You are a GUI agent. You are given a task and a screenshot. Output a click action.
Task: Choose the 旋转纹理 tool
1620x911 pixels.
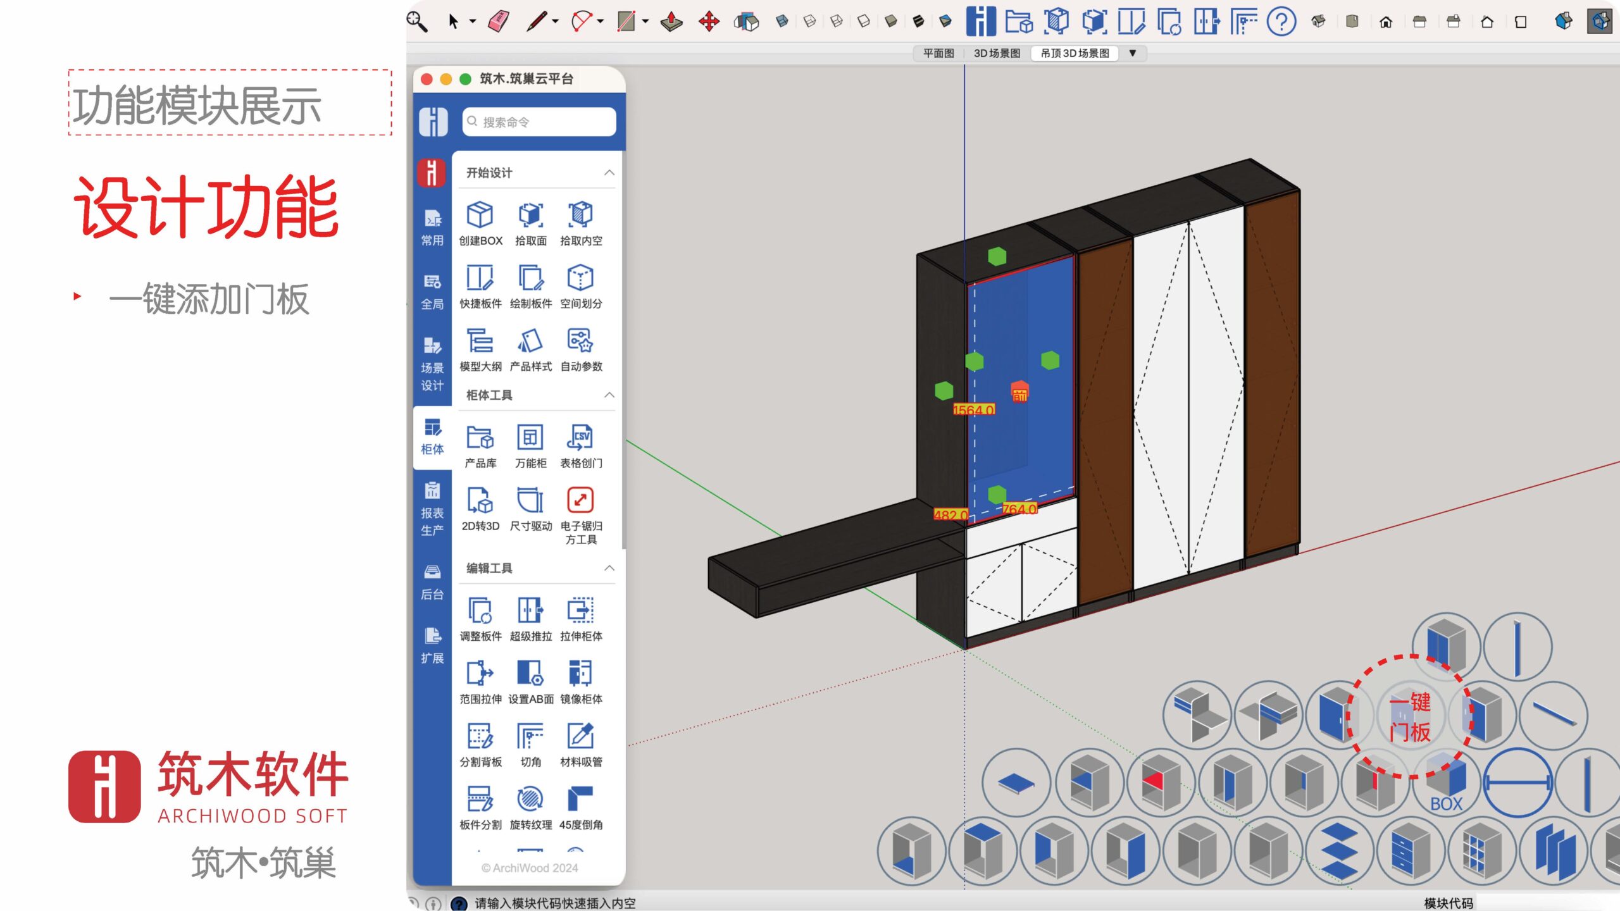(x=530, y=800)
